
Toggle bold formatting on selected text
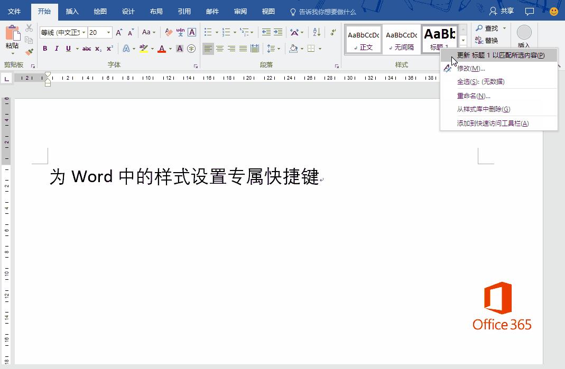pos(45,48)
